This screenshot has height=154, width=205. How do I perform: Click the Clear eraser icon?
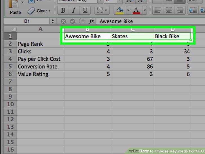pos(31,11)
